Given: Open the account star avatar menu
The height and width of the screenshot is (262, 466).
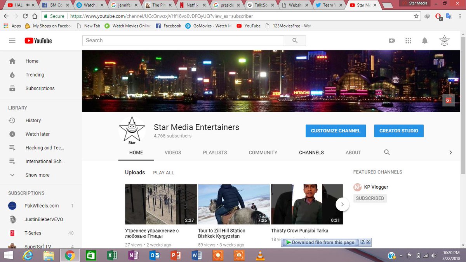Looking at the screenshot, I should (444, 40).
